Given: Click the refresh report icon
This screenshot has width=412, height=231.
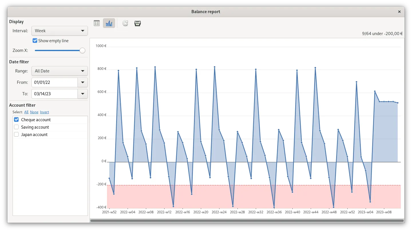Looking at the screenshot, I should tap(125, 23).
